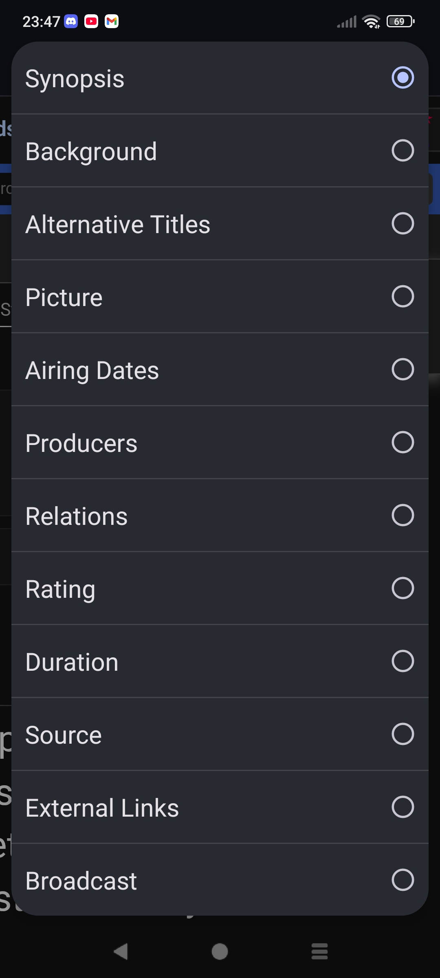Pick Source radio button
The height and width of the screenshot is (978, 440).
(403, 734)
